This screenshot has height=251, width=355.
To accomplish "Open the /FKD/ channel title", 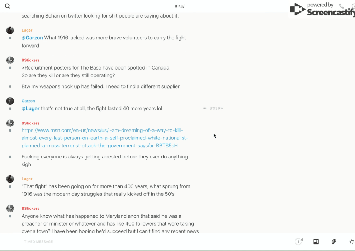I will (x=180, y=6).
